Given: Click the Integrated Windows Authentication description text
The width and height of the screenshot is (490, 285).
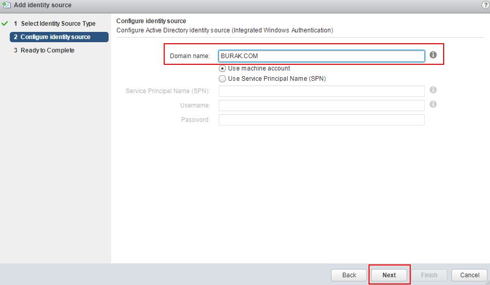Looking at the screenshot, I should 225,30.
